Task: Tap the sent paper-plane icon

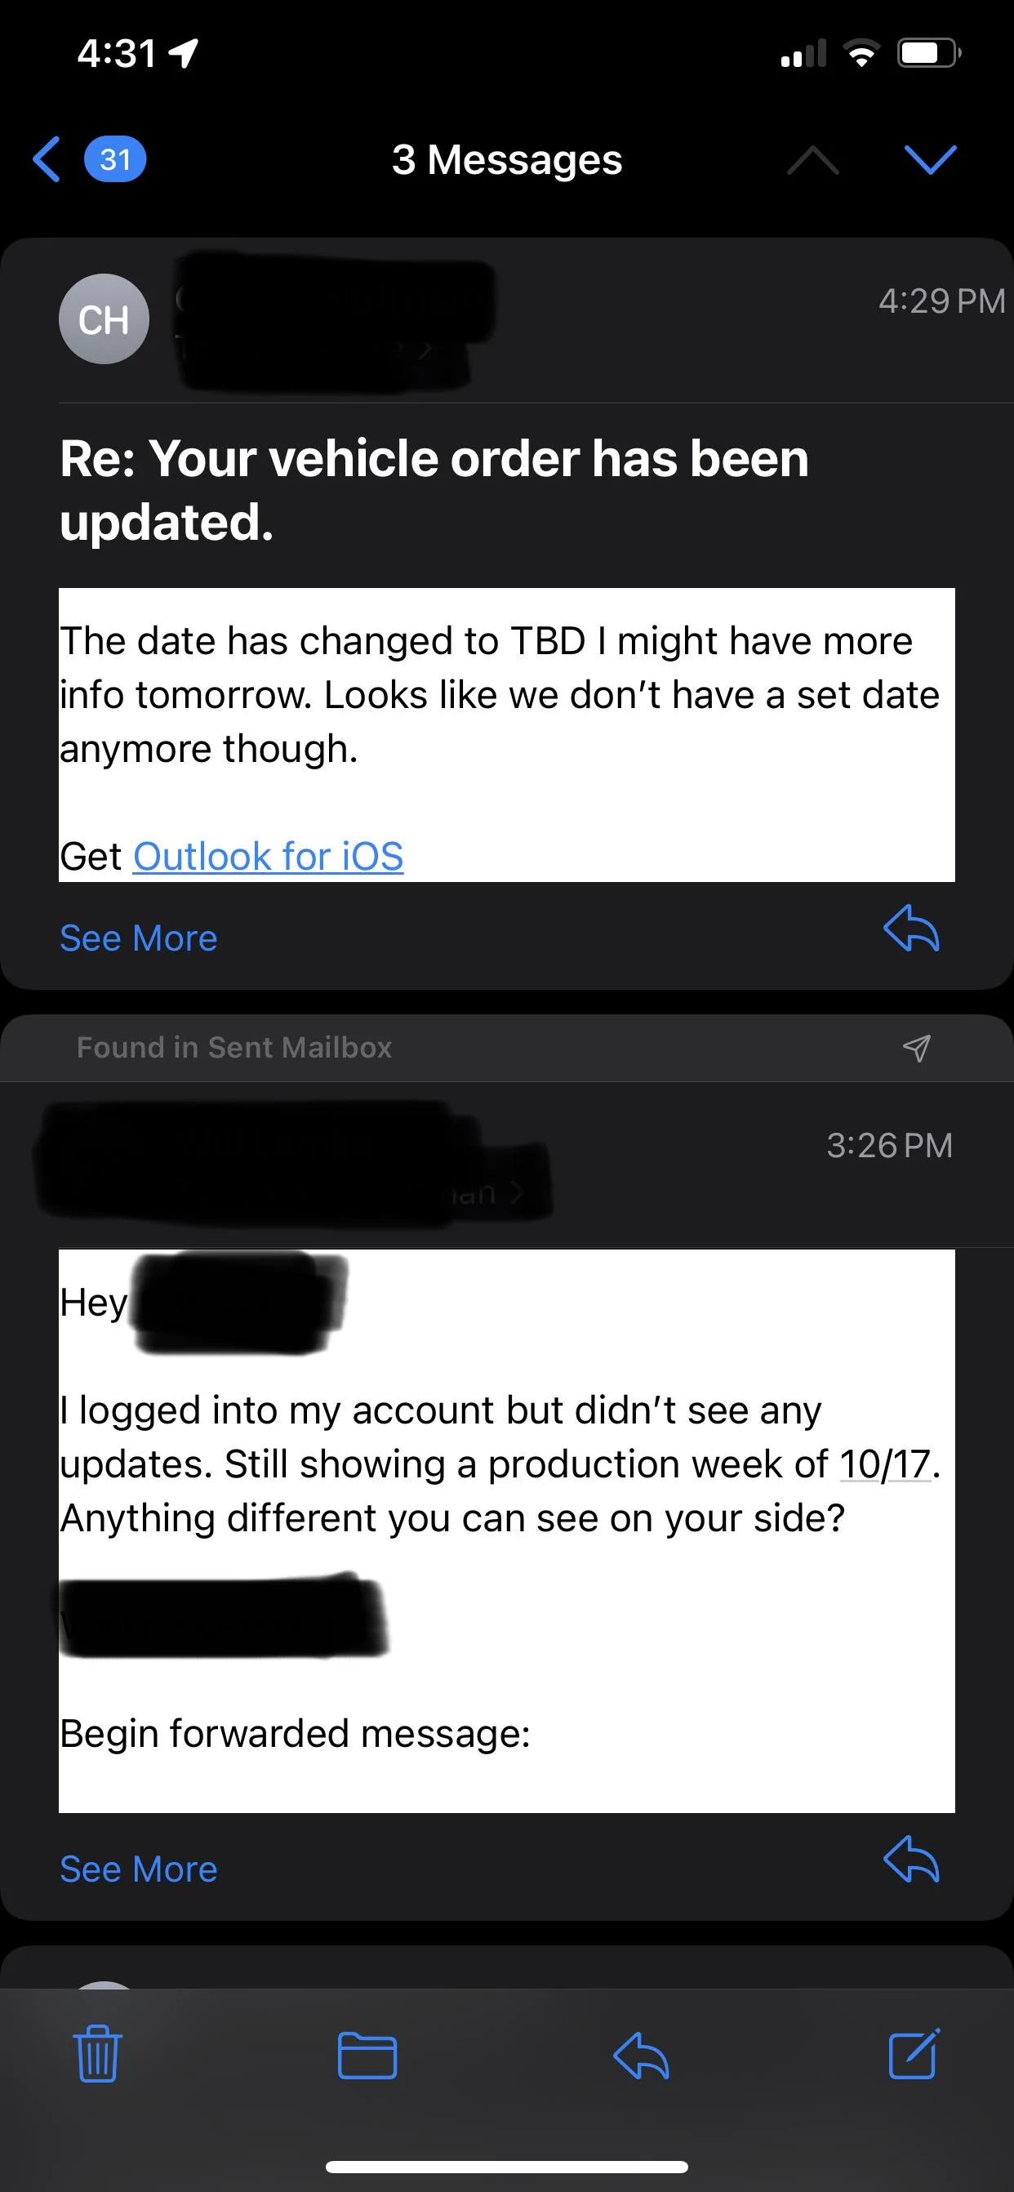Action: pyautogui.click(x=916, y=1048)
